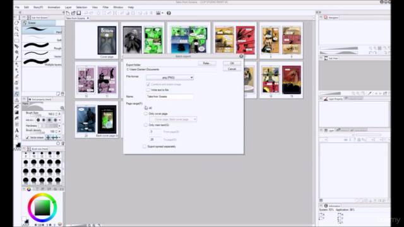Click the Navigator panel icon

click(x=326, y=18)
